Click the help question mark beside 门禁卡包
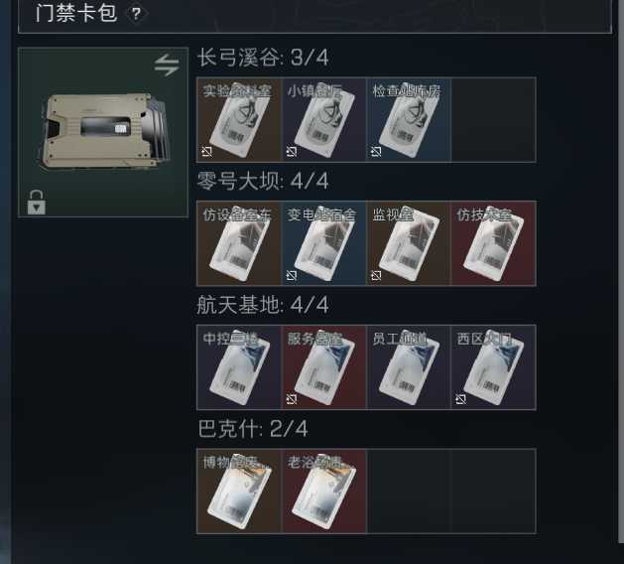This screenshot has width=624, height=564. (x=136, y=14)
